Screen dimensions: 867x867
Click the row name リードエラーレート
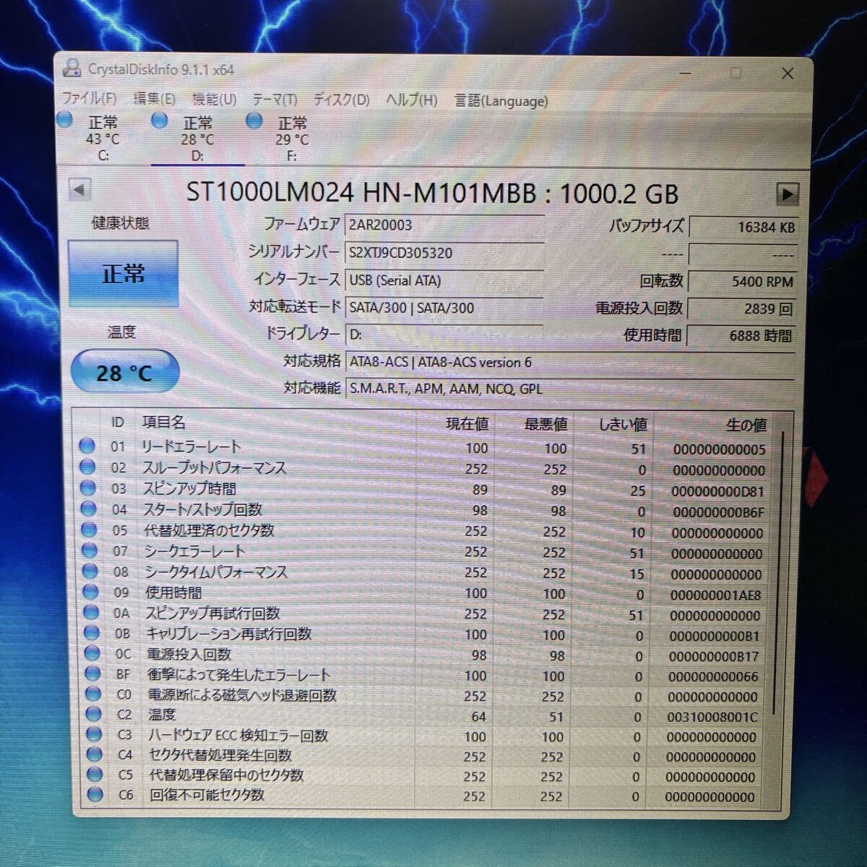[191, 447]
